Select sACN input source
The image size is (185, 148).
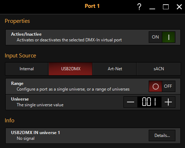point(159,69)
